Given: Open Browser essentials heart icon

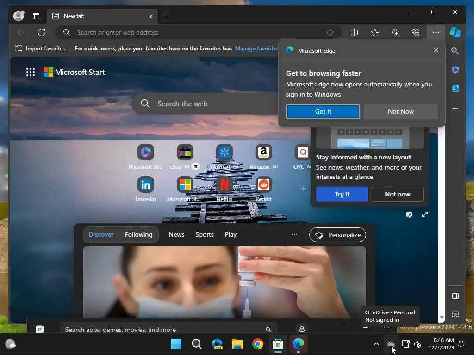Looking at the screenshot, I should coord(416,32).
